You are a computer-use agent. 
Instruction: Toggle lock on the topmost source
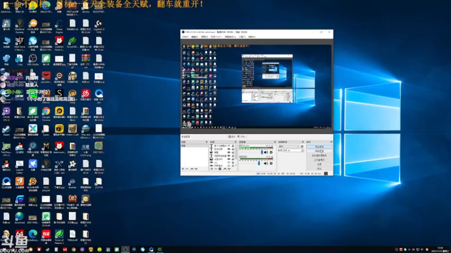click(x=233, y=146)
